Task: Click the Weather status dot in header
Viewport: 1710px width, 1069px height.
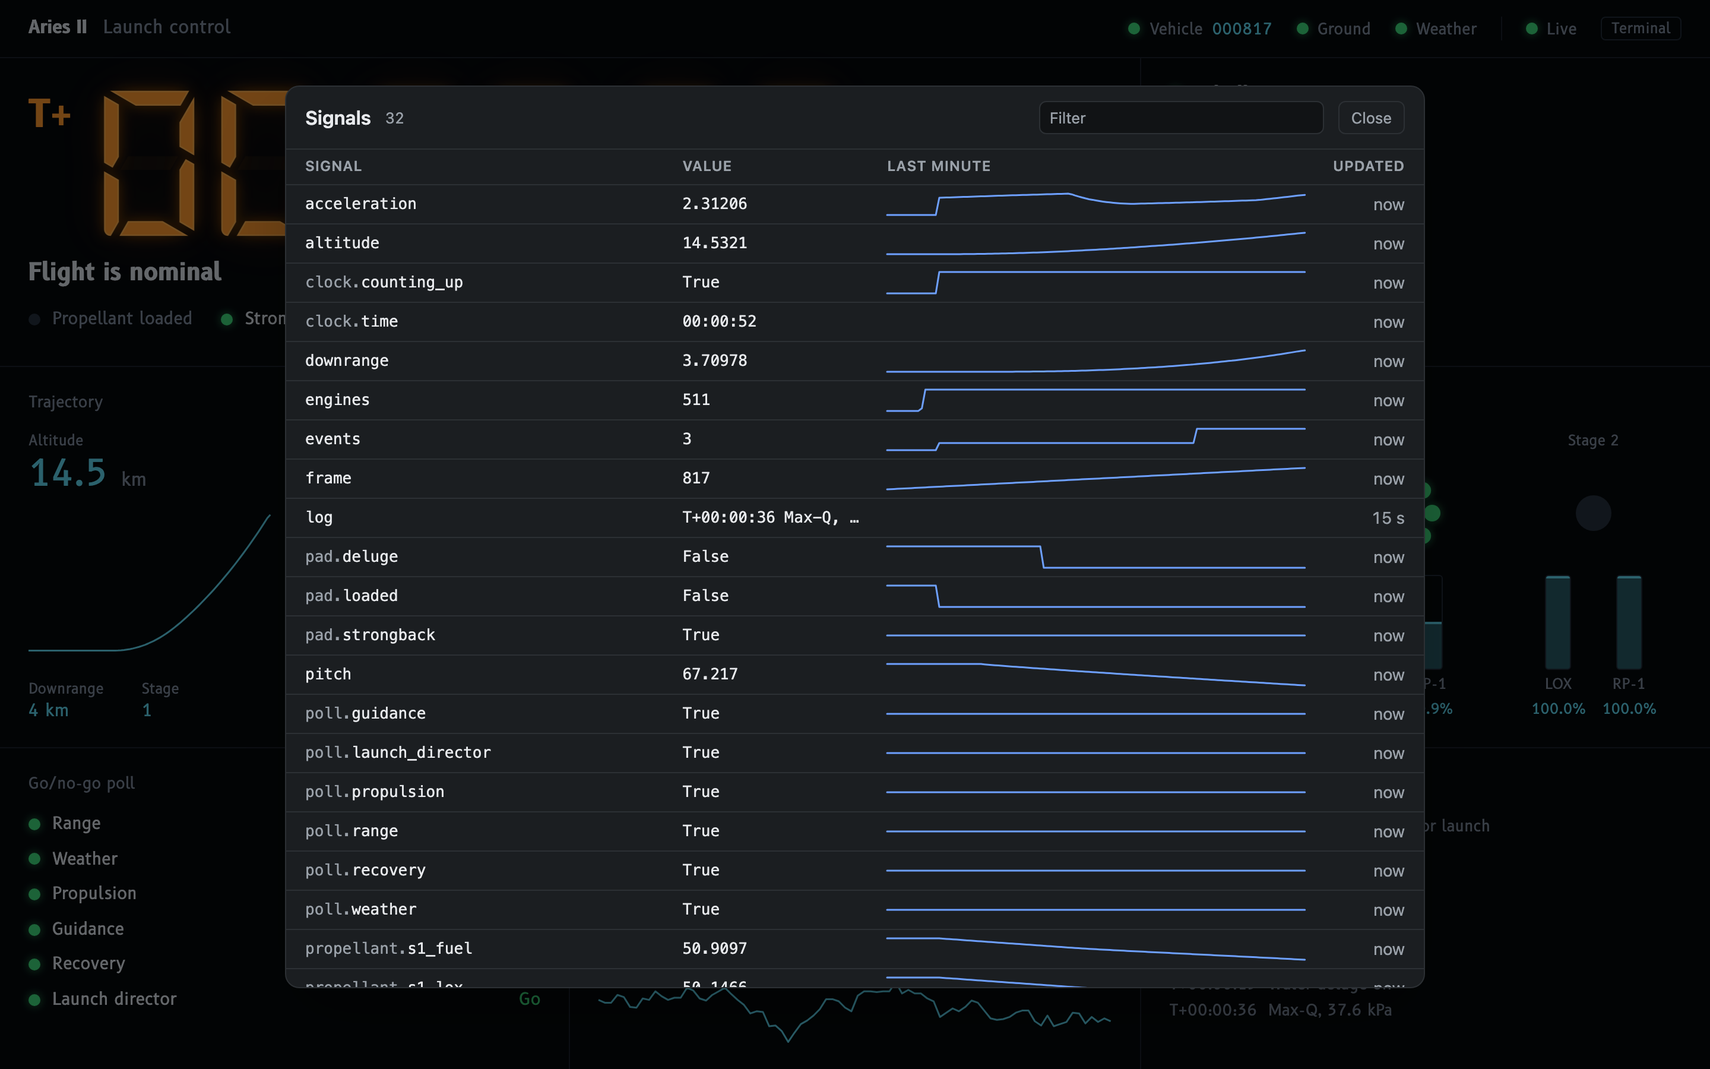Action: point(1401,29)
